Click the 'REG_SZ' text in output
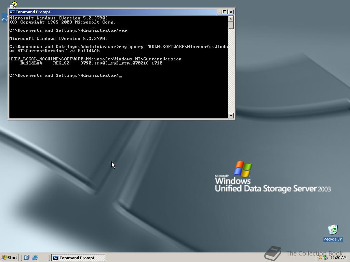Image resolution: width=350 pixels, height=262 pixels. pos(62,63)
